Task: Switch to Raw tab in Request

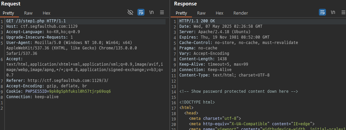Action: point(28,13)
